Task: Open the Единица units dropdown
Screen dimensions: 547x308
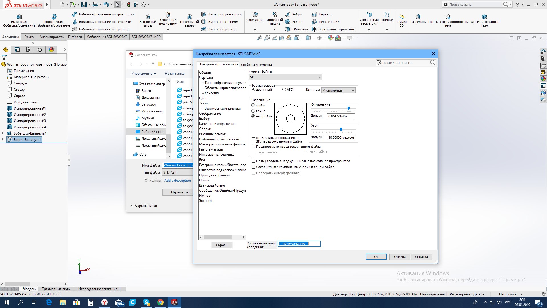Action: tap(338, 90)
